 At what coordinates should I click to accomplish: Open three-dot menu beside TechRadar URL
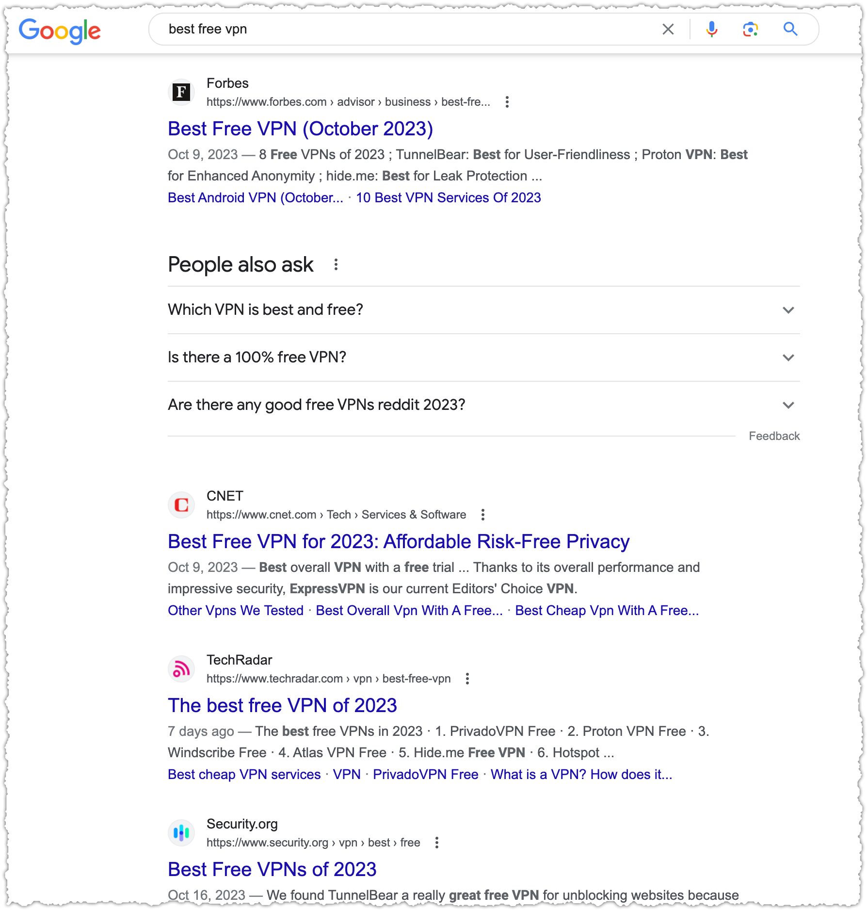pos(467,679)
